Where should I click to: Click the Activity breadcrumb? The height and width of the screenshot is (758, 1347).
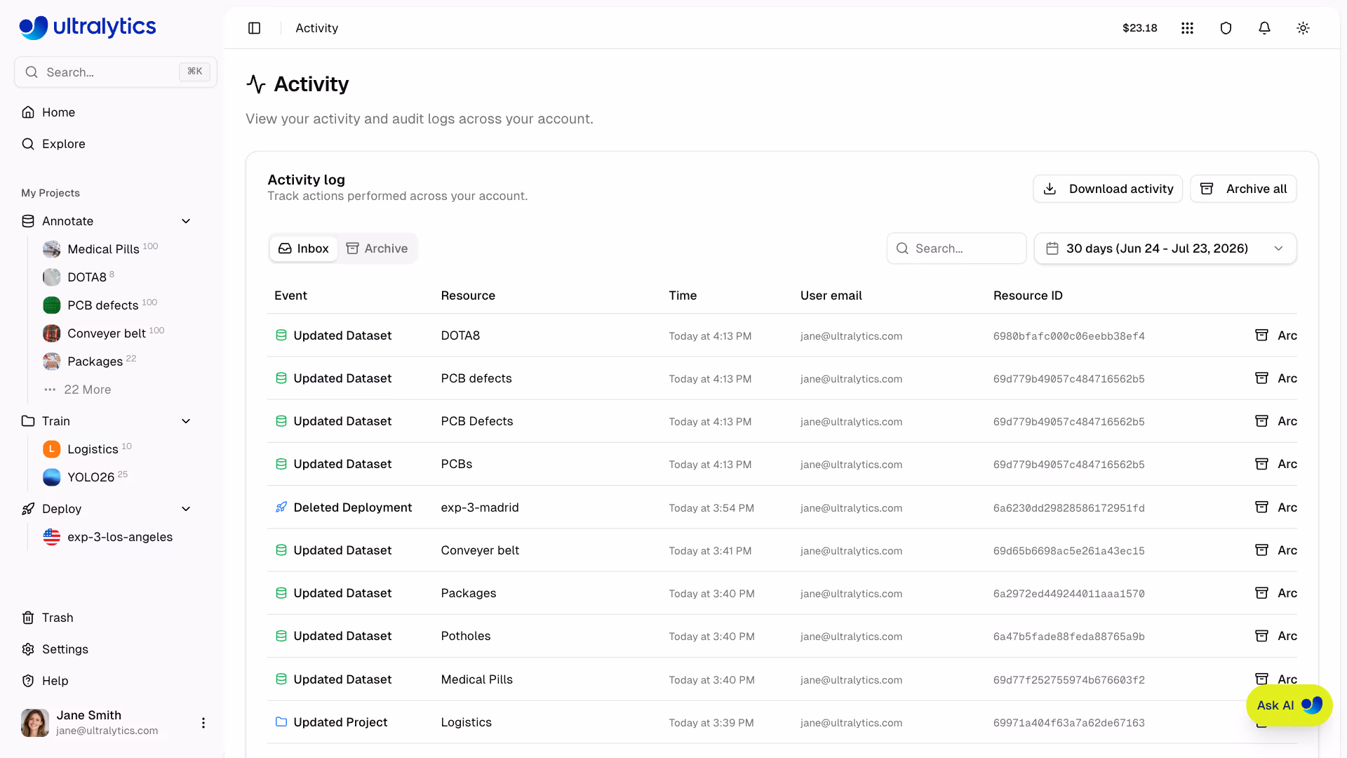coord(316,28)
